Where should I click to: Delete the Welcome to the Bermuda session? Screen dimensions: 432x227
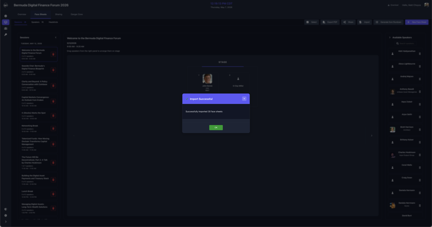pyautogui.click(x=53, y=54)
